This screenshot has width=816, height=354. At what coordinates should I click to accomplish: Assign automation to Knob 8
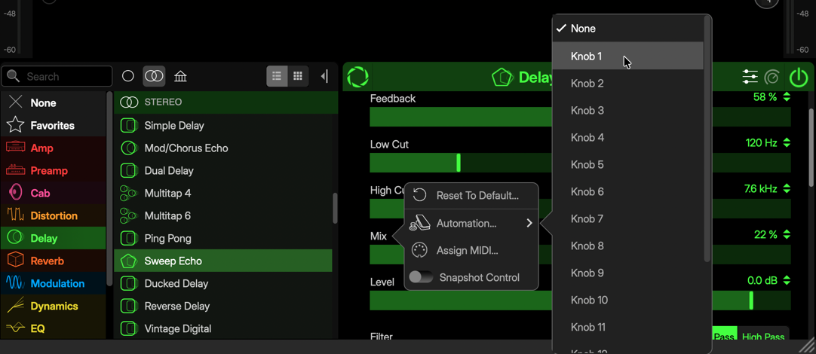pos(628,246)
